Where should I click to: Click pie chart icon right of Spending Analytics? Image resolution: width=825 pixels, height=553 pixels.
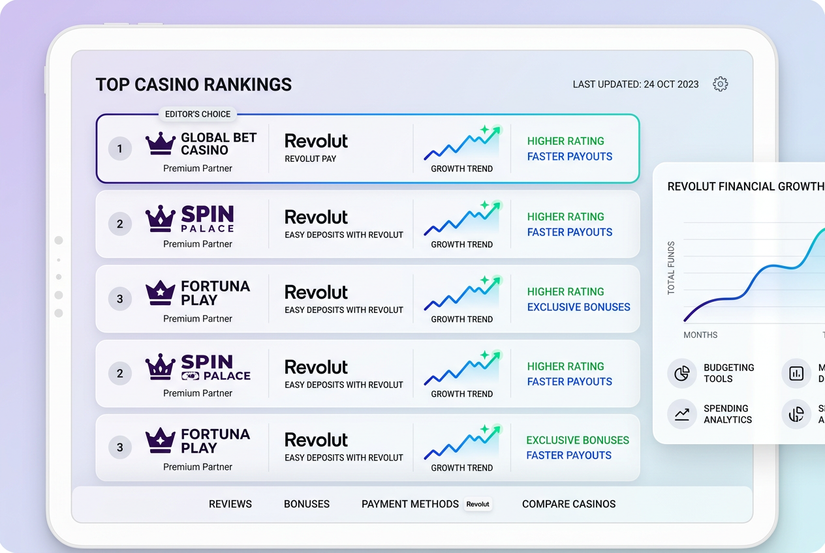796,414
